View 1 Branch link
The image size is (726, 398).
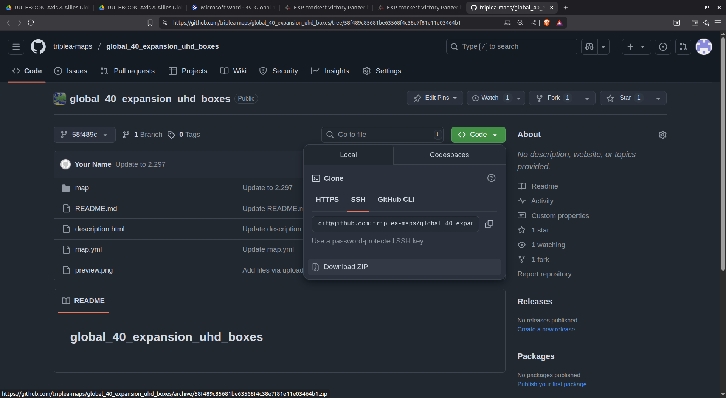[x=143, y=135]
